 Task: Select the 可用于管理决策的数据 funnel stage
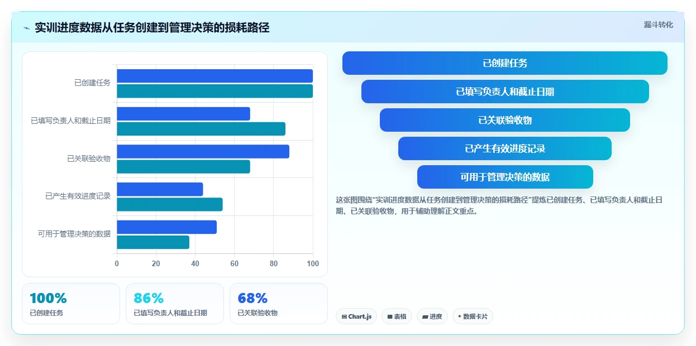pos(505,177)
